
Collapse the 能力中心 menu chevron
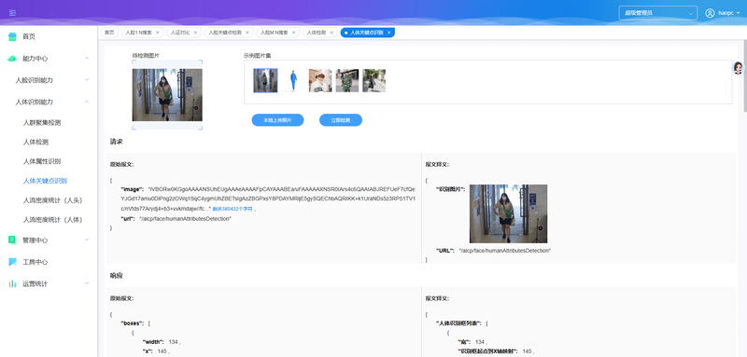click(x=87, y=58)
